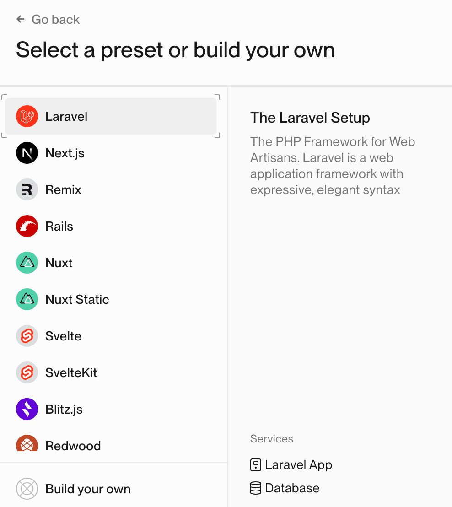Click the Laravel logo icon
452x507 pixels.
pyautogui.click(x=27, y=116)
